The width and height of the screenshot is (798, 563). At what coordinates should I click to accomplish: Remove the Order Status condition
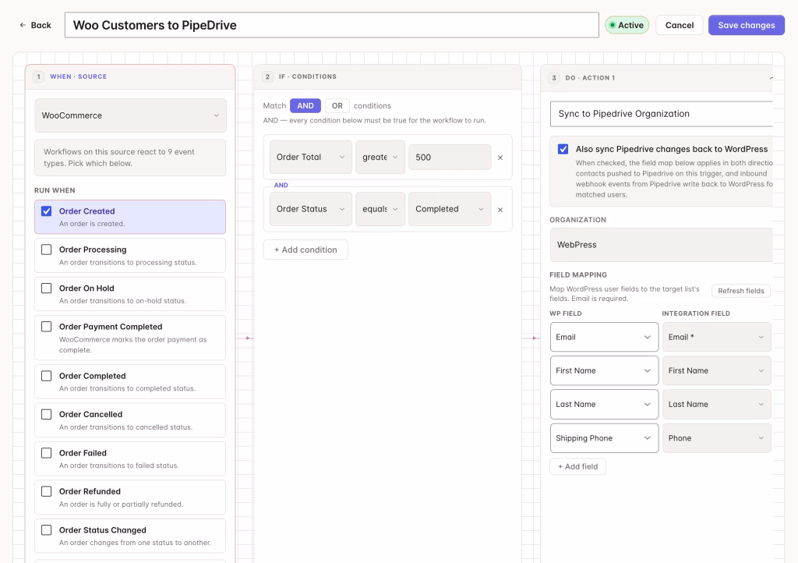pyautogui.click(x=500, y=210)
